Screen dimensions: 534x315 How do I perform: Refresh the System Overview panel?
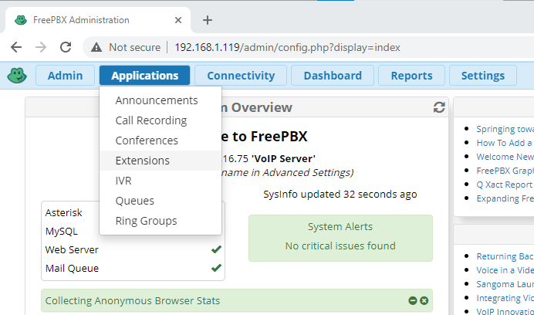439,107
